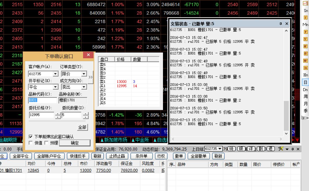Tick the 预埋 pre-order checkbox
309x191 pixels.
click(46, 143)
